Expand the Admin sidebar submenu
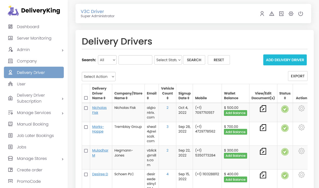Image resolution: width=319 pixels, height=188 pixels. (x=62, y=50)
